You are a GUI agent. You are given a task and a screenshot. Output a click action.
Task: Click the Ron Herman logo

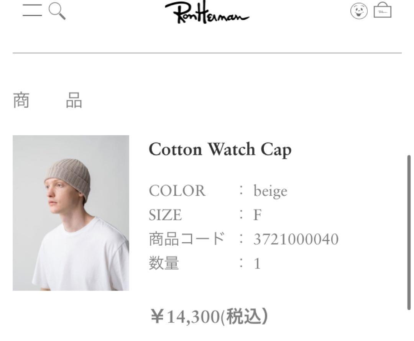[x=207, y=12]
